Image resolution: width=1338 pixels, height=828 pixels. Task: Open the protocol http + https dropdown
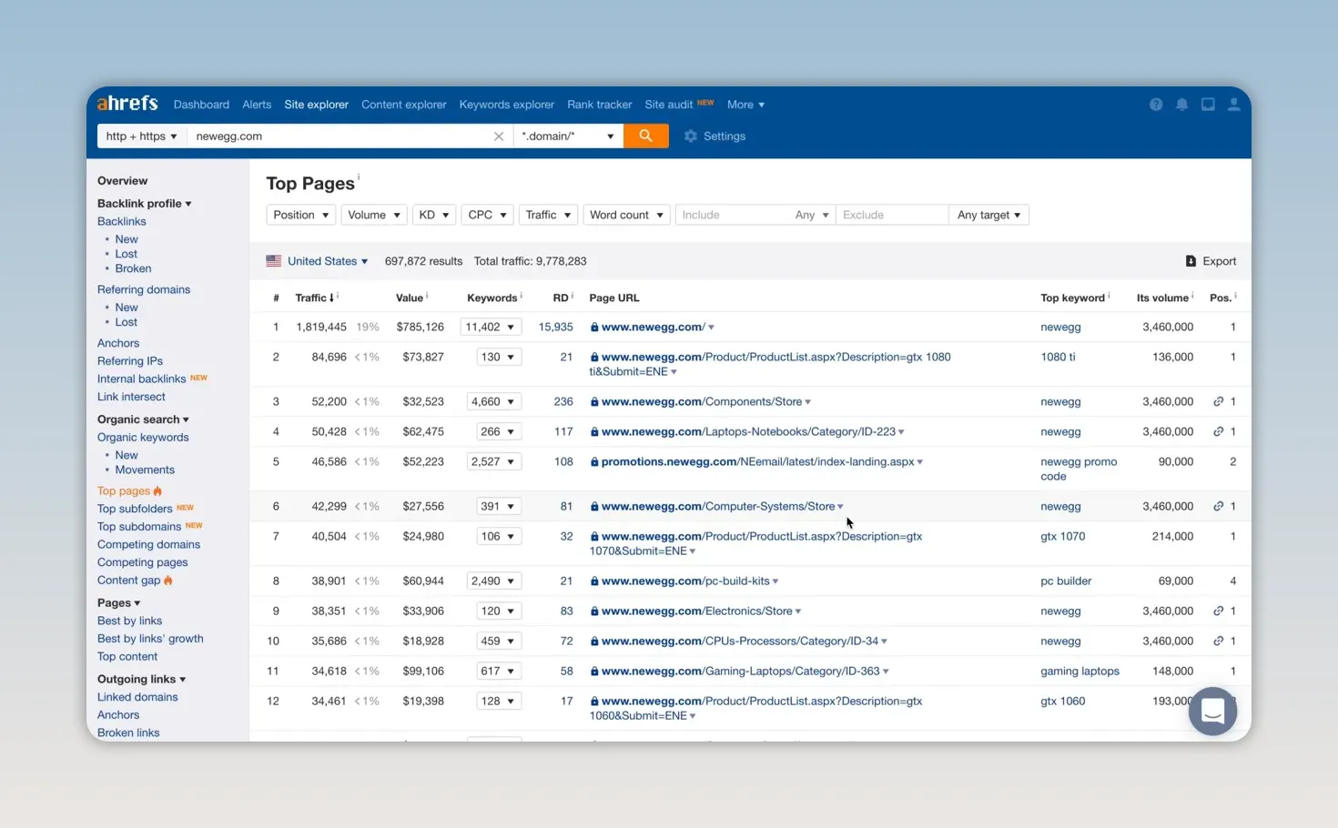pyautogui.click(x=141, y=136)
